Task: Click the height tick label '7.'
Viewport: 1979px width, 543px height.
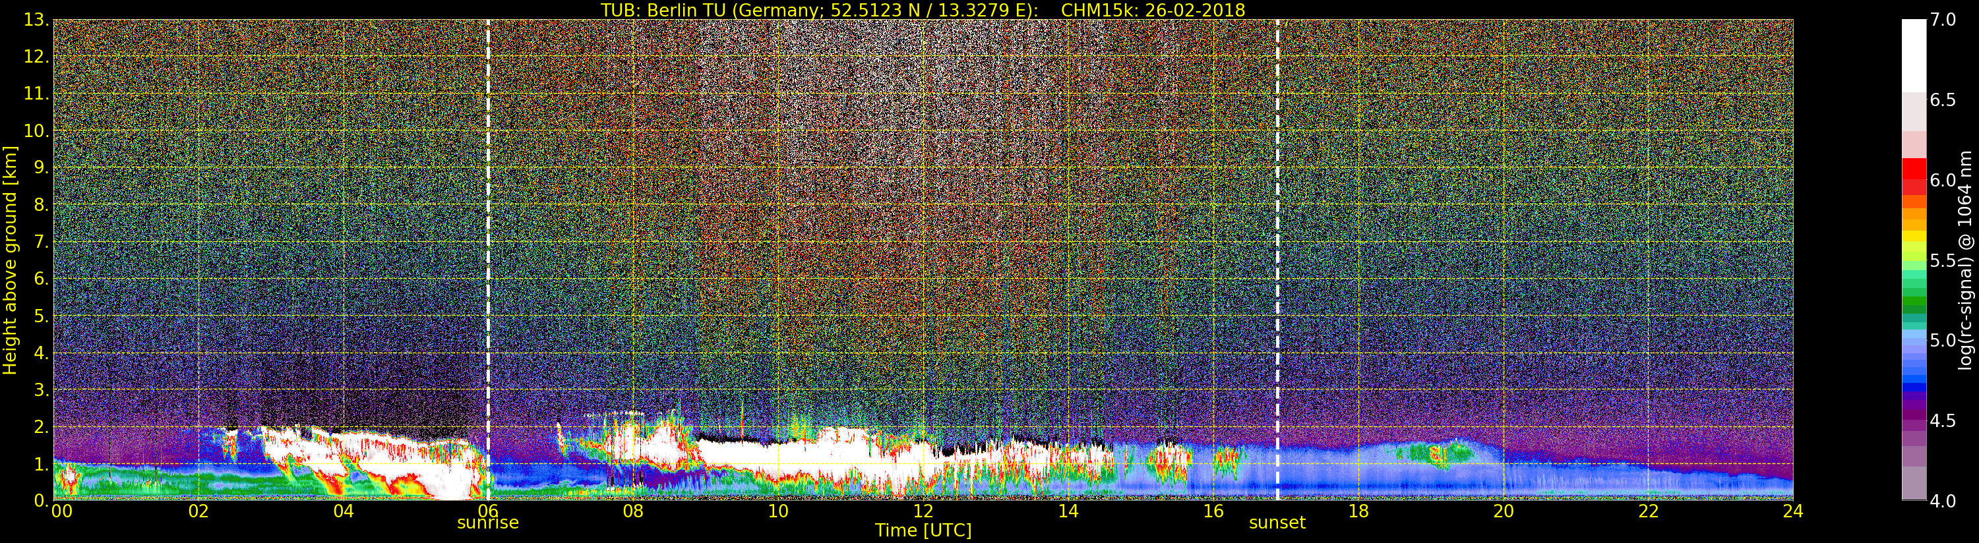Action: click(x=41, y=242)
